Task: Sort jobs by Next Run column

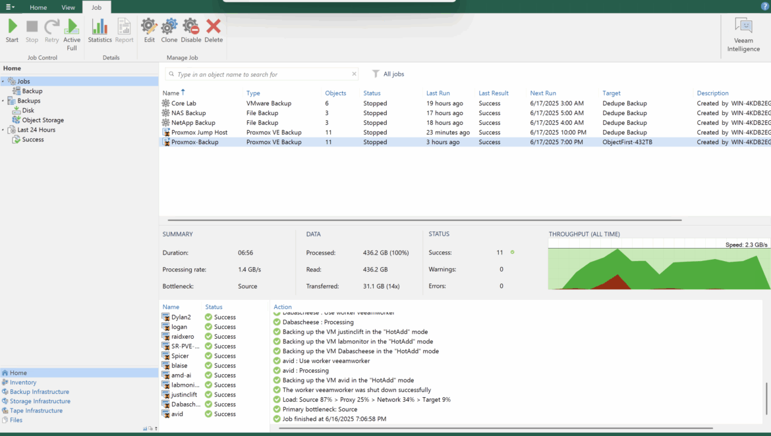Action: point(543,93)
